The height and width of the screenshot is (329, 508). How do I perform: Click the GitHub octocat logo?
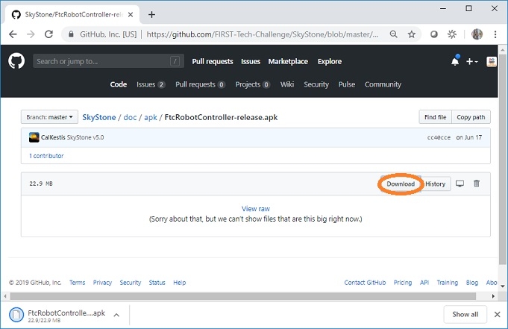click(16, 61)
